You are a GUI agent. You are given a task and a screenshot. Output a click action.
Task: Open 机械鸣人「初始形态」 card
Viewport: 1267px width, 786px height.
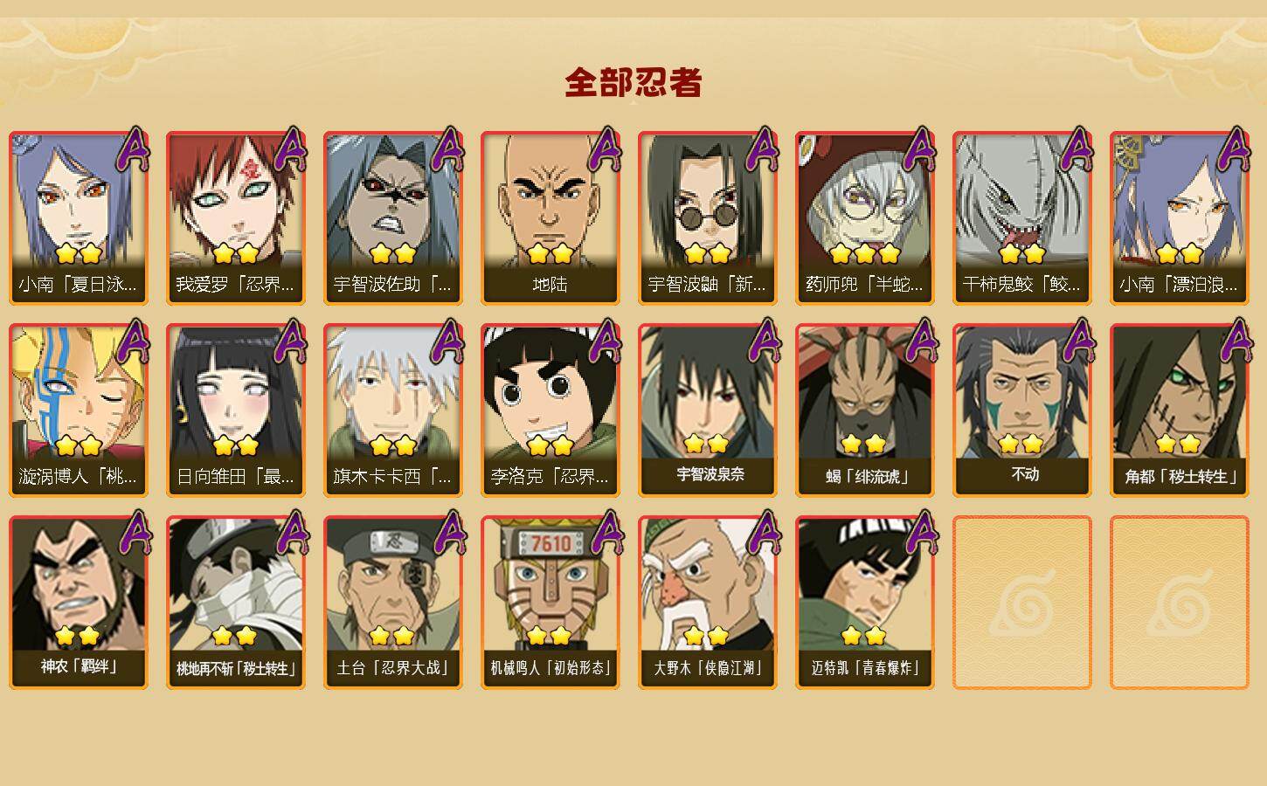(x=550, y=603)
